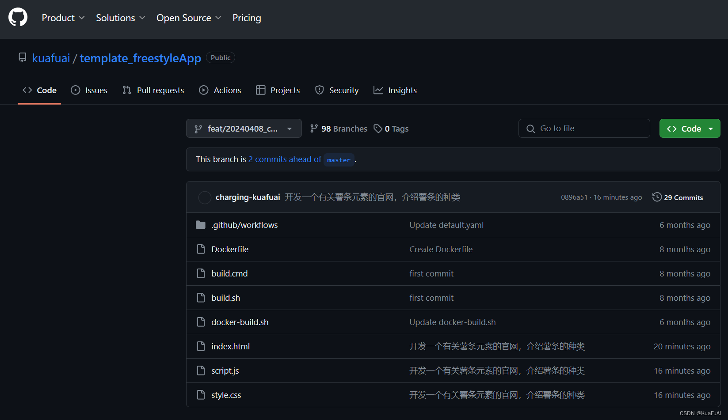Click the file icon beside docker-build.sh
Screen dimensions: 728x420
[x=201, y=322]
